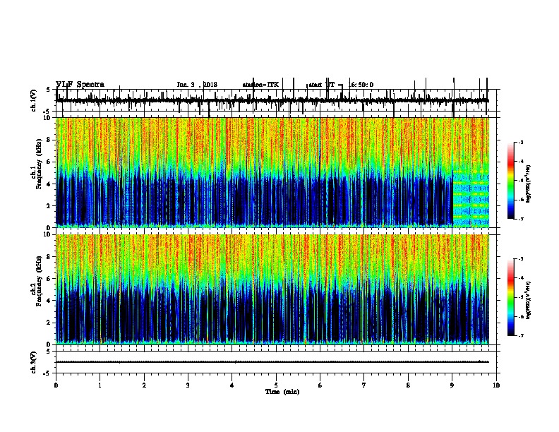
Task: Click the time axis tick label 1
Action: click(100, 385)
